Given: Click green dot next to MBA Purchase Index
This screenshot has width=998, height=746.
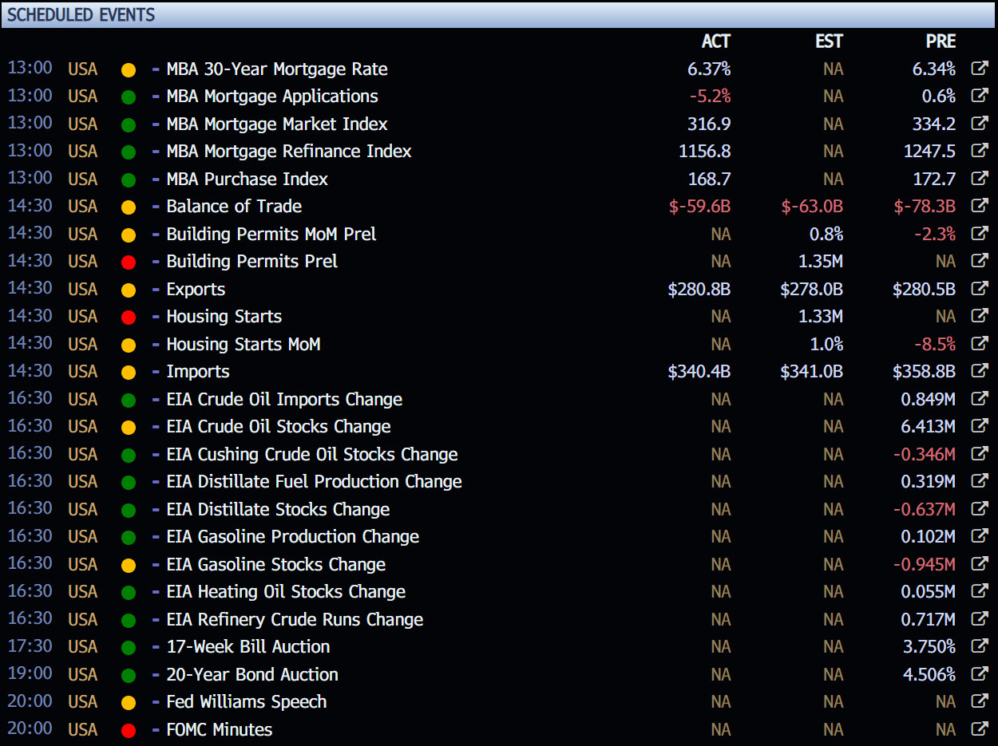Looking at the screenshot, I should pos(129,180).
